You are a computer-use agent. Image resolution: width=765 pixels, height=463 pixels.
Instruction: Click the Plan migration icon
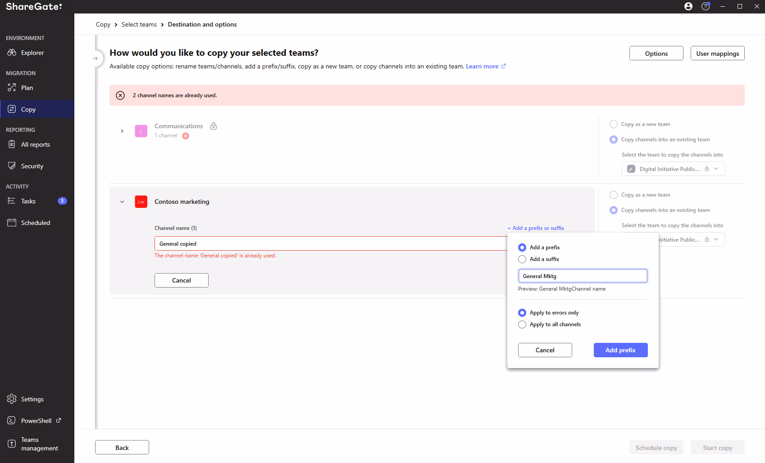pyautogui.click(x=12, y=88)
